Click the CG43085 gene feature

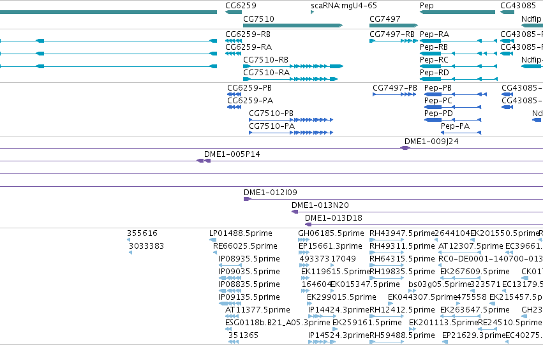[507, 12]
